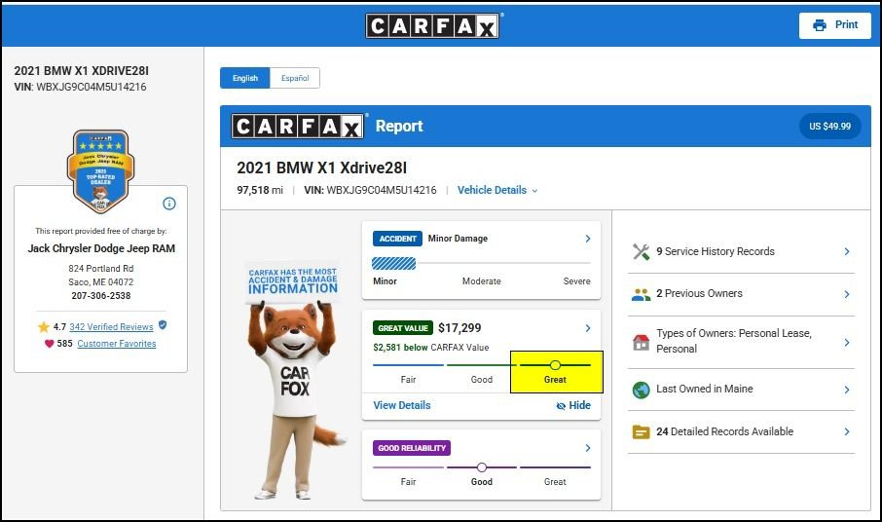Screen dimensions: 882x522
Task: Click $2,581 below CARFAX Value text
Action: (x=431, y=348)
